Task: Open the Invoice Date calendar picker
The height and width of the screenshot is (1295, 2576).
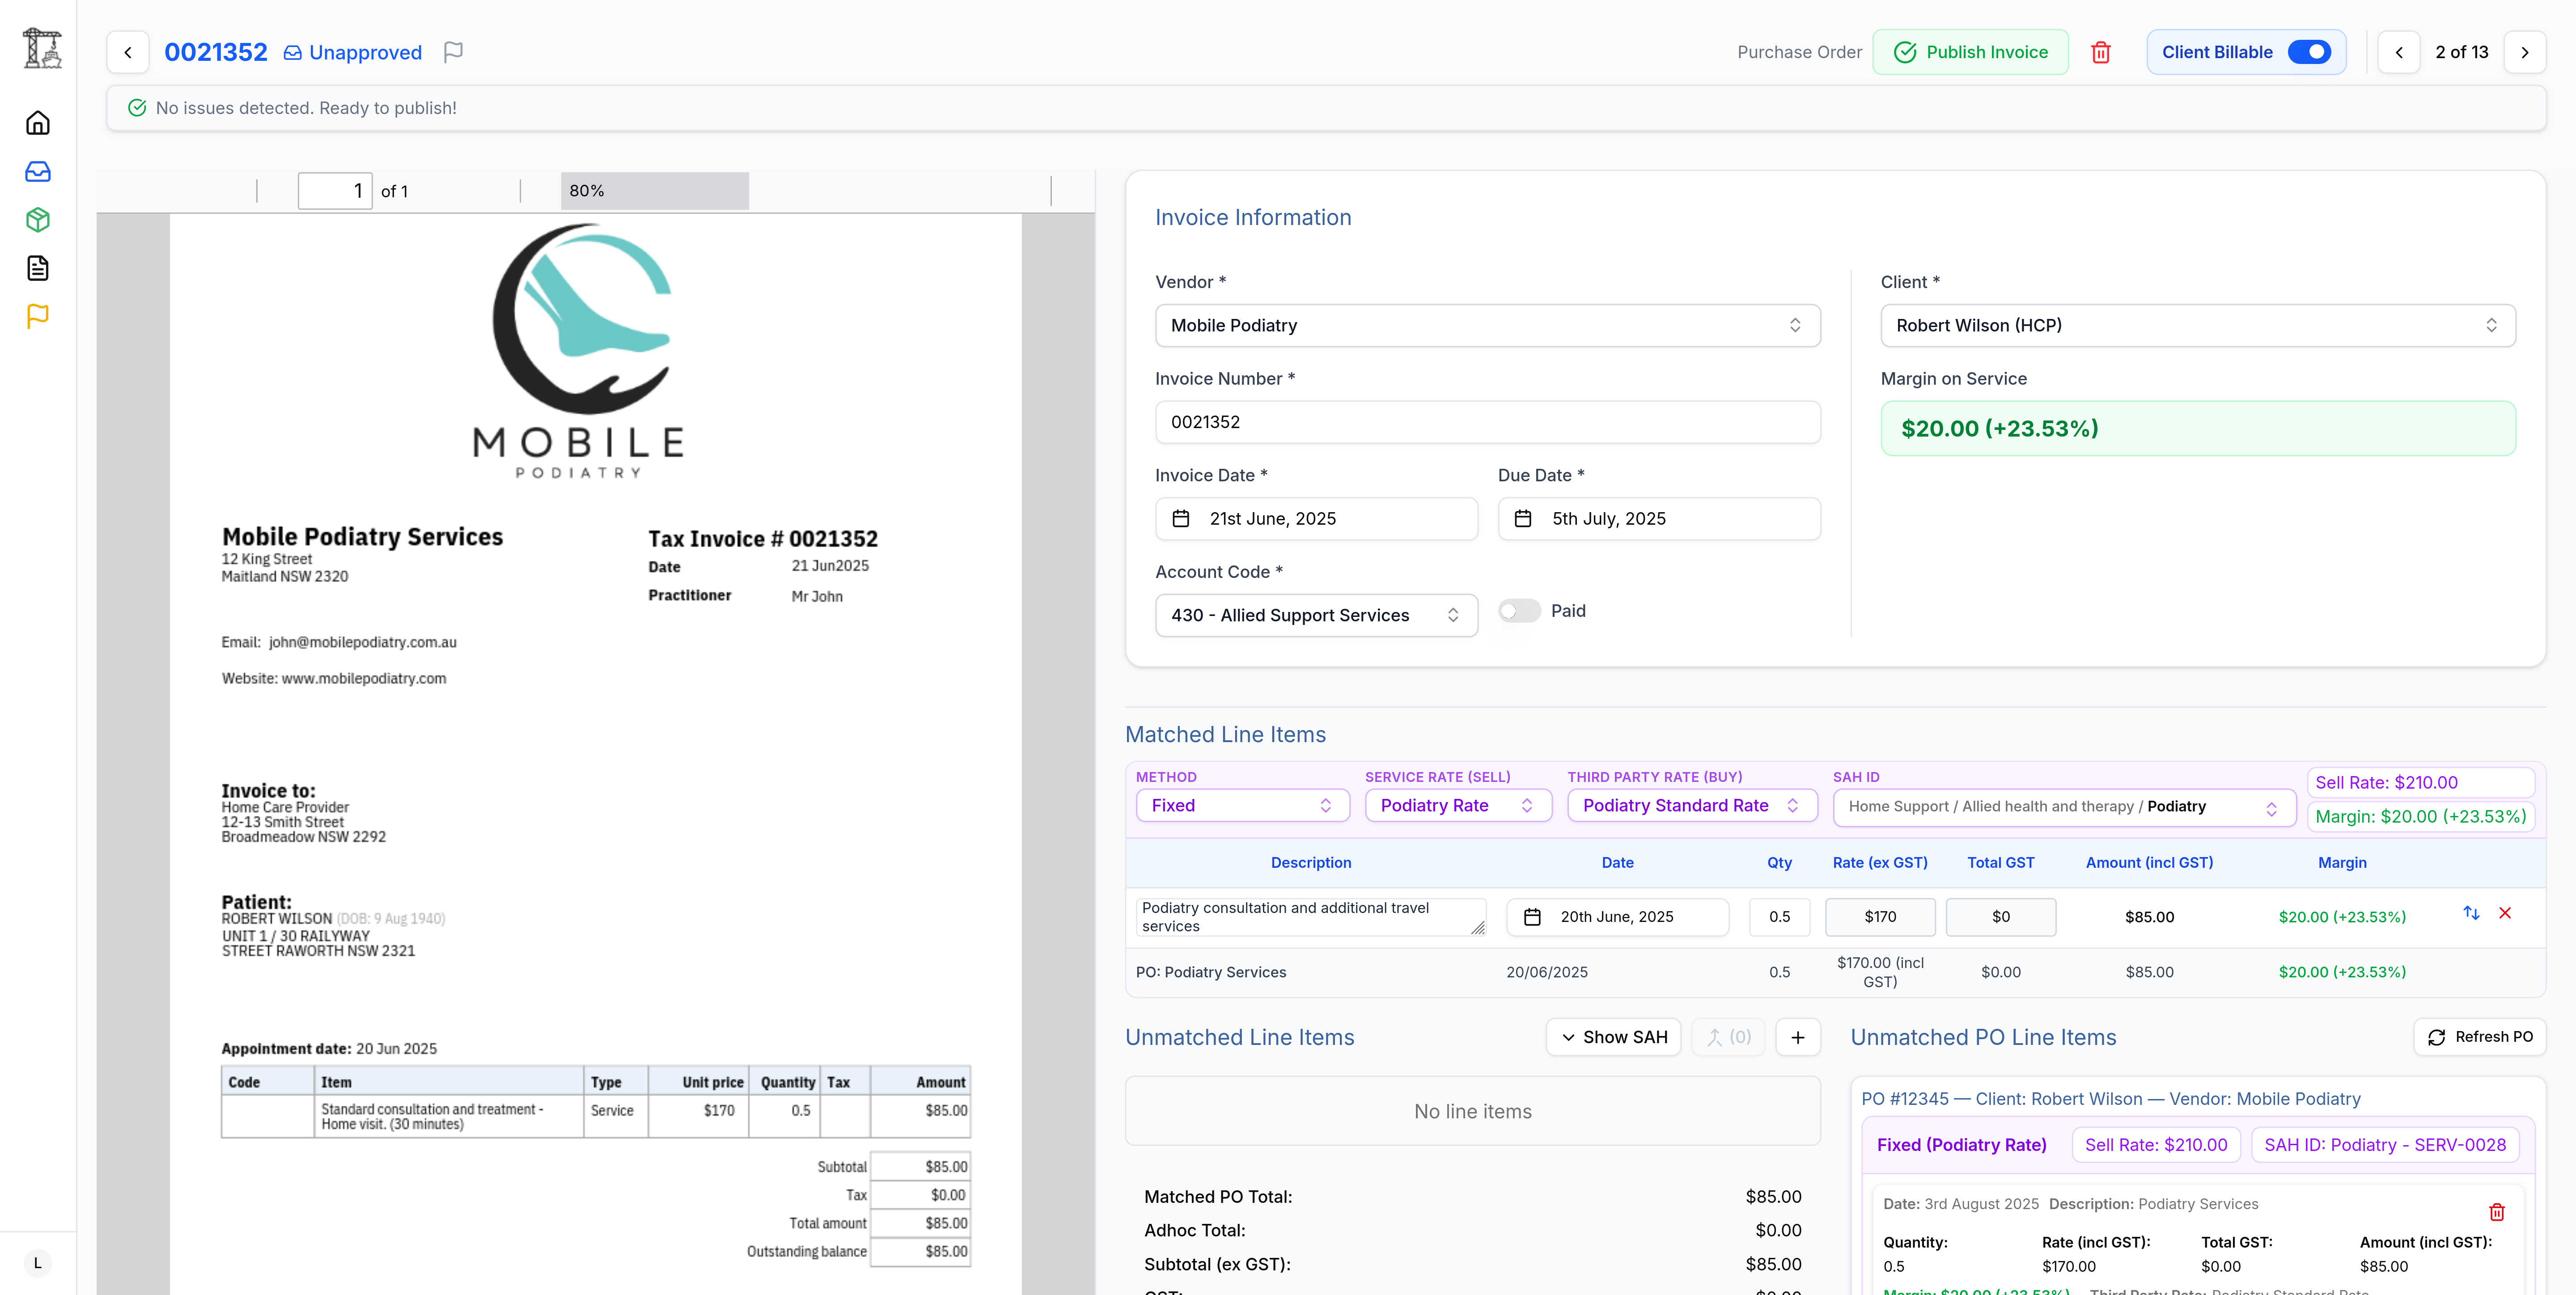Action: click(1182, 518)
